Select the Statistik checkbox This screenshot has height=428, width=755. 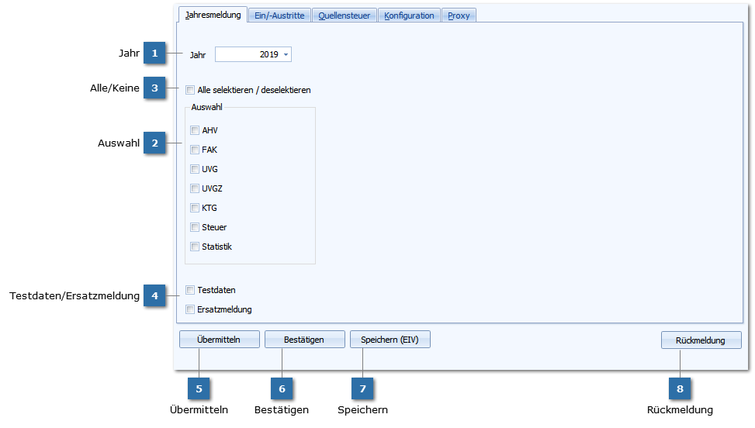(x=195, y=247)
